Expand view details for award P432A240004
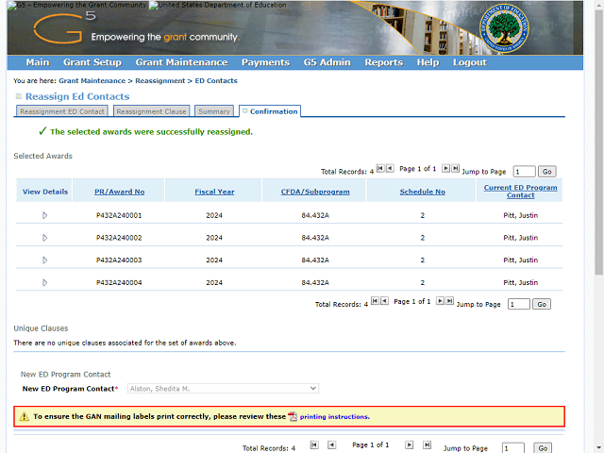This screenshot has height=453, width=604. click(44, 282)
